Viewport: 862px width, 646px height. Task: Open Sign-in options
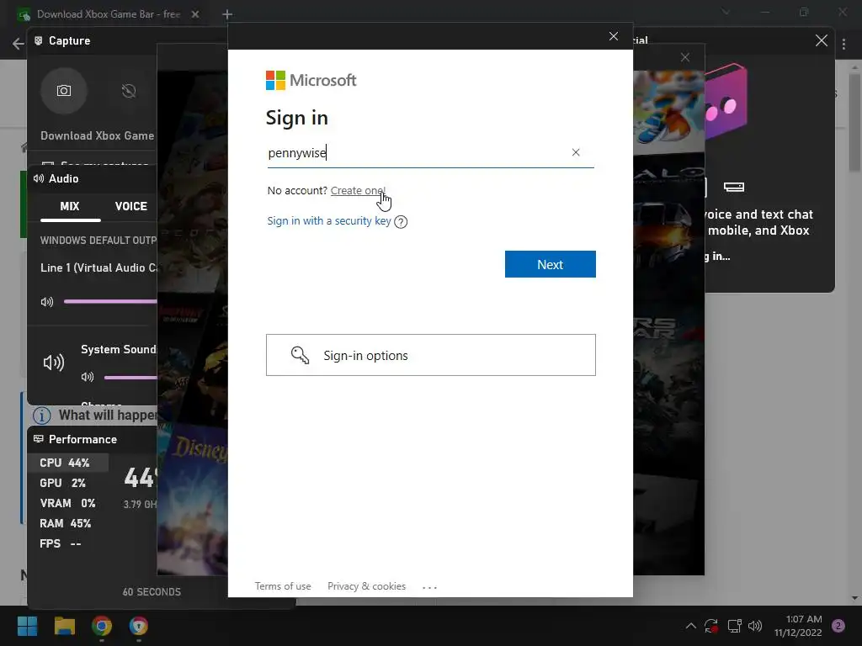point(431,355)
